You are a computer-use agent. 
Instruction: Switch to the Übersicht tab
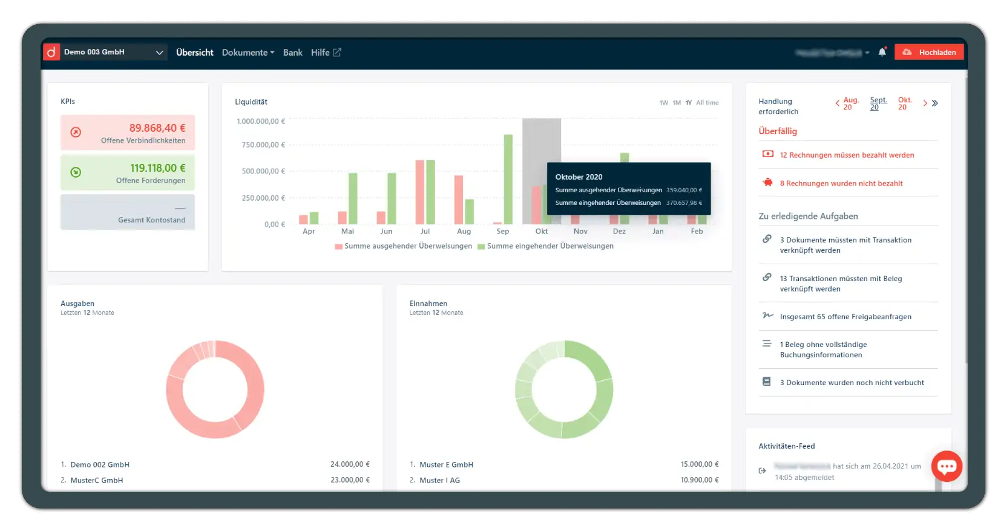coord(195,53)
